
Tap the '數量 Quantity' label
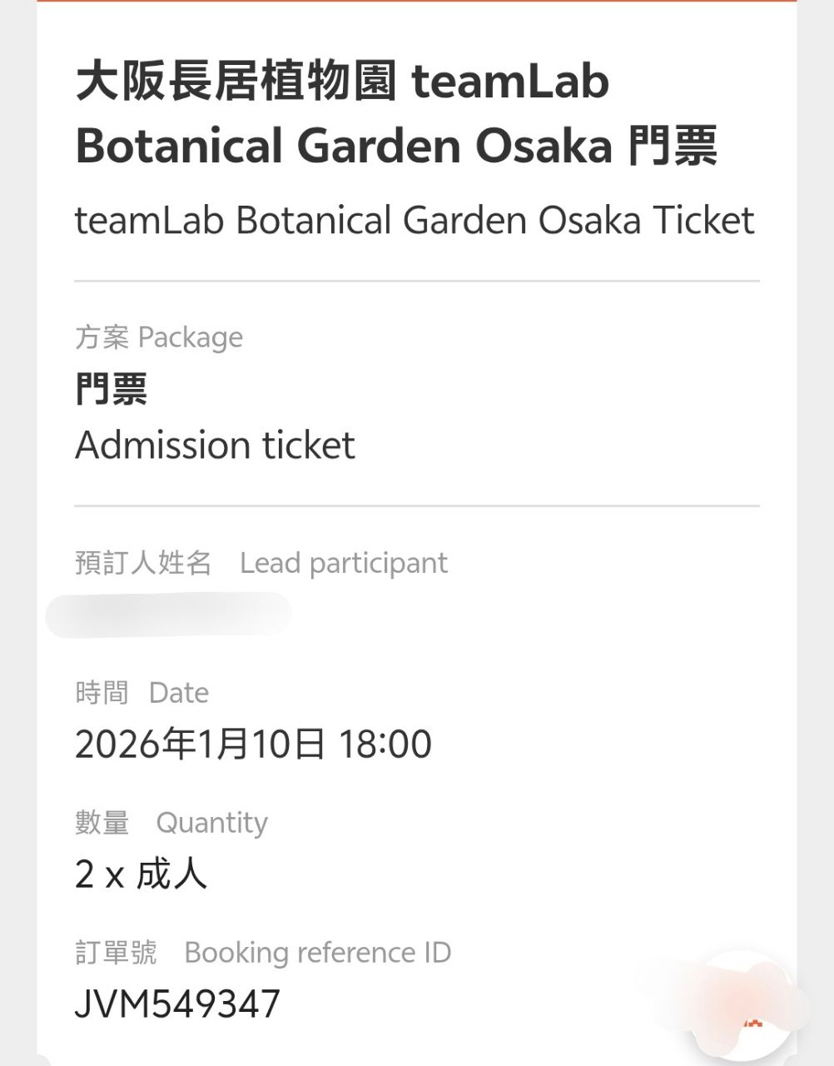pyautogui.click(x=171, y=823)
